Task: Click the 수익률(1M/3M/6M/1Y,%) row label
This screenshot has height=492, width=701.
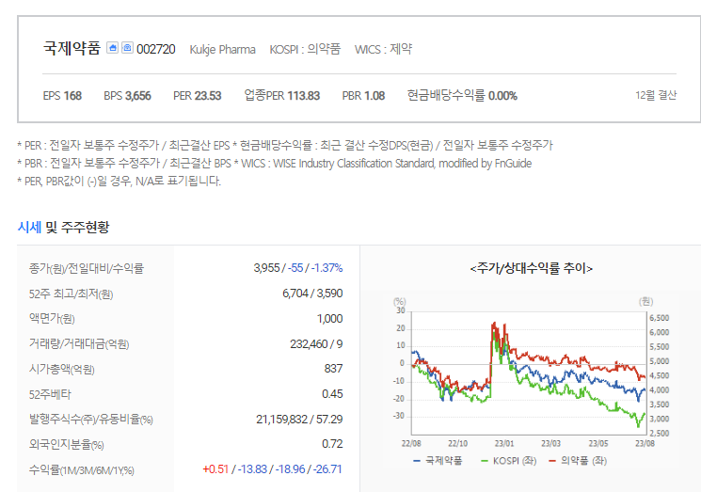Action: pos(81,470)
